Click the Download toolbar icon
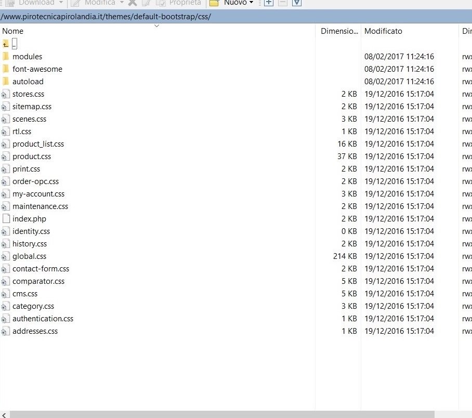The height and width of the screenshot is (418, 472). (10, 3)
